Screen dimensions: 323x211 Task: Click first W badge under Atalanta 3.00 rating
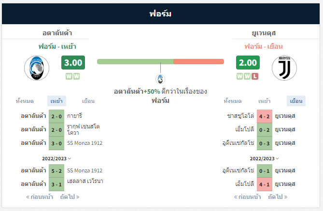pyautogui.click(x=69, y=76)
